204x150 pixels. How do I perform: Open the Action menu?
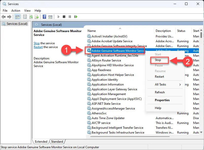pos(16,11)
